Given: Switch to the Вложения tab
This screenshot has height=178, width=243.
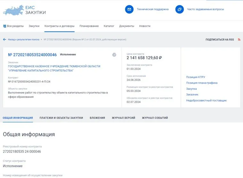Looking at the screenshot, I should click(x=97, y=118).
